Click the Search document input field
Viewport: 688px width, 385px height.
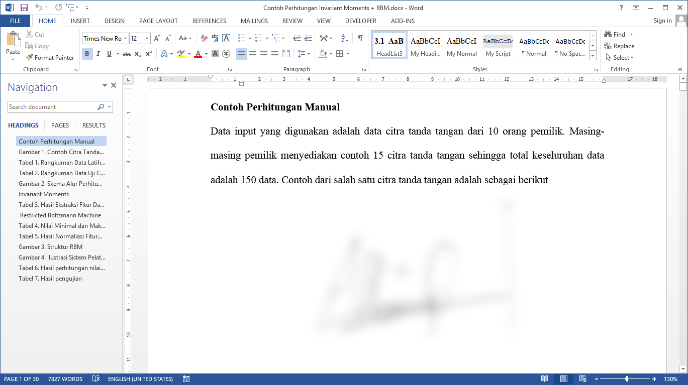52,107
